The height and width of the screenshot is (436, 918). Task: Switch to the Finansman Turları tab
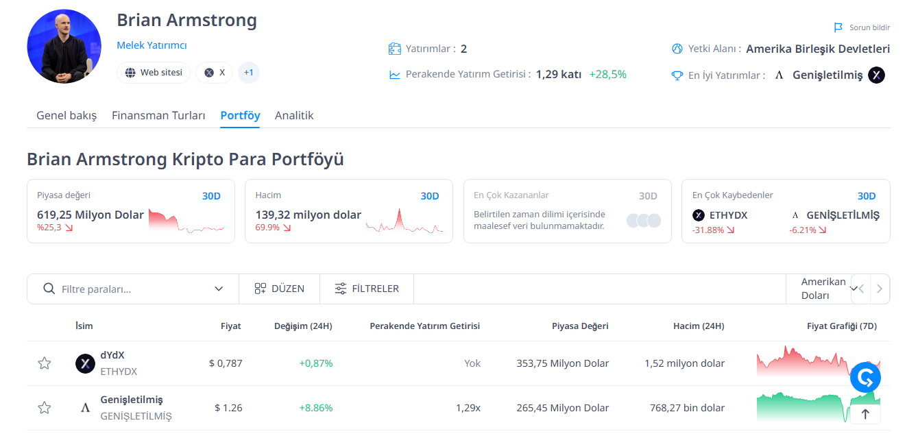tap(158, 115)
